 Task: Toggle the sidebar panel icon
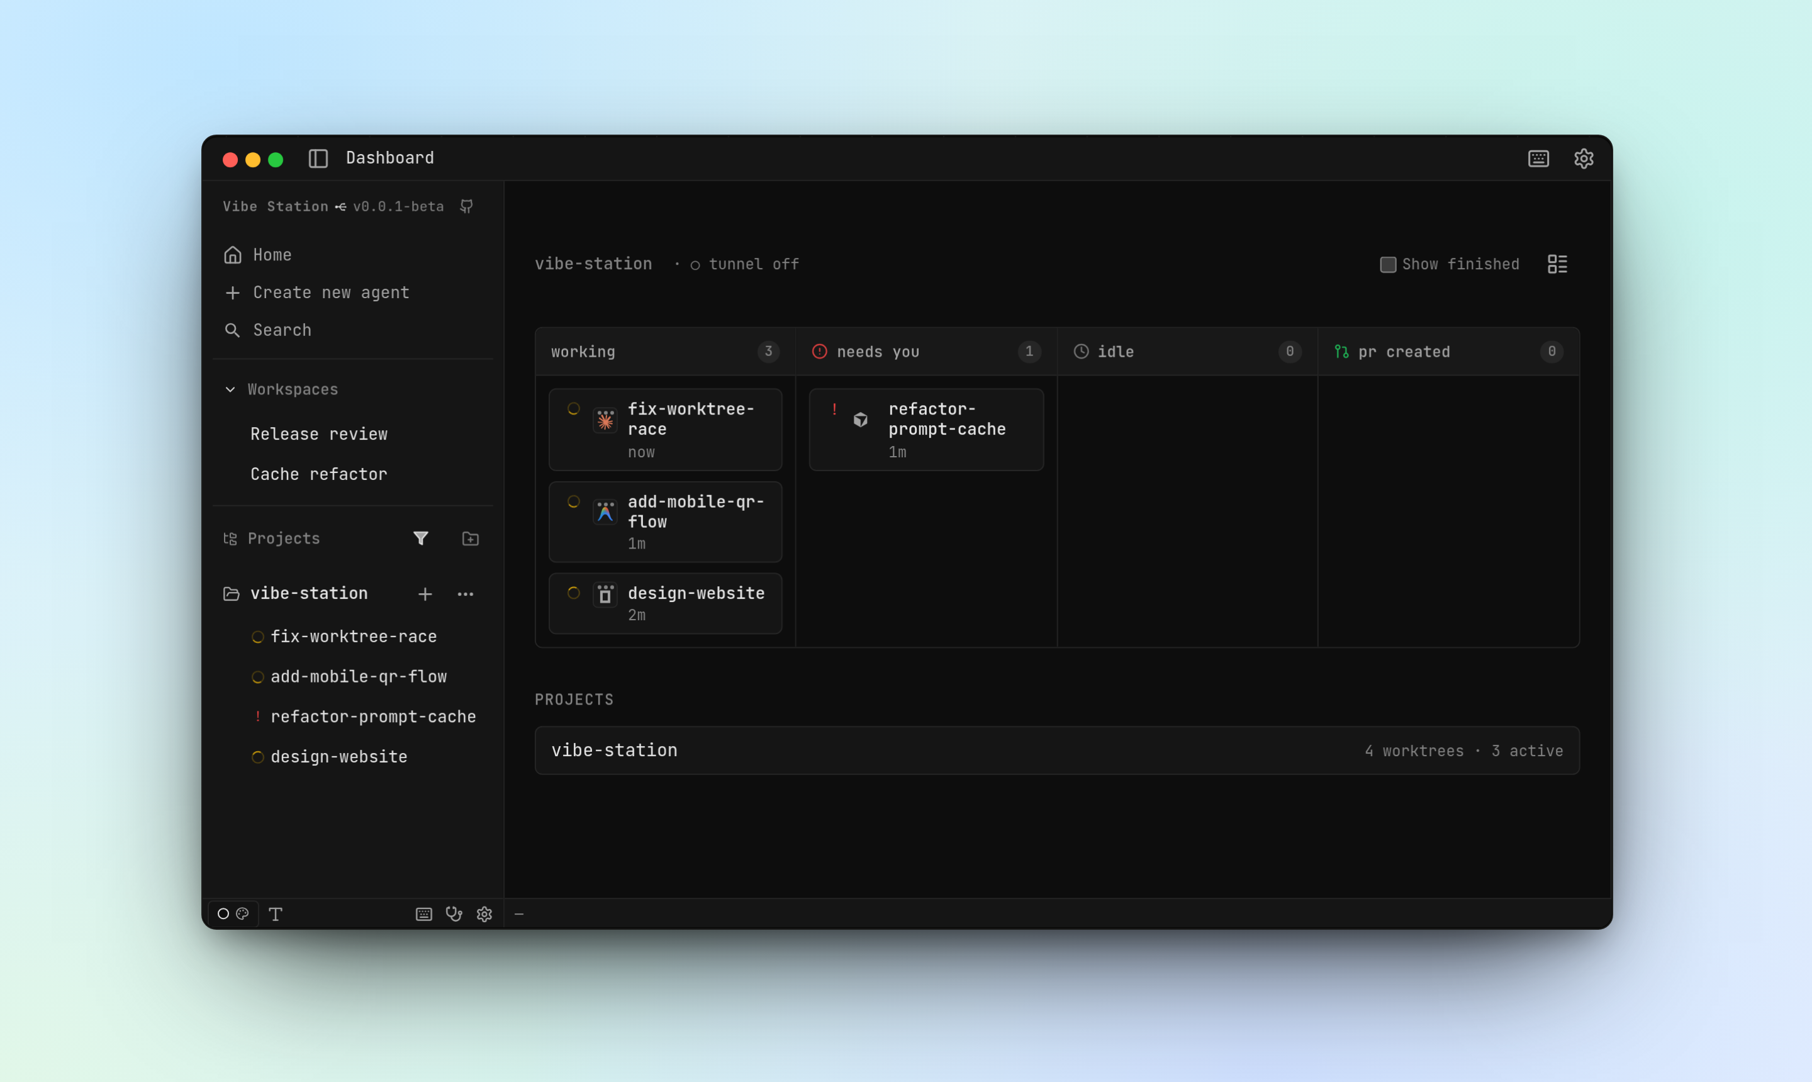(x=318, y=159)
